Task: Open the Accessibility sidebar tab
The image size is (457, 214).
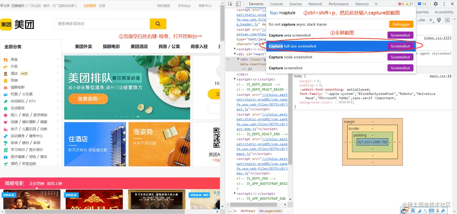Action: tap(444, 12)
